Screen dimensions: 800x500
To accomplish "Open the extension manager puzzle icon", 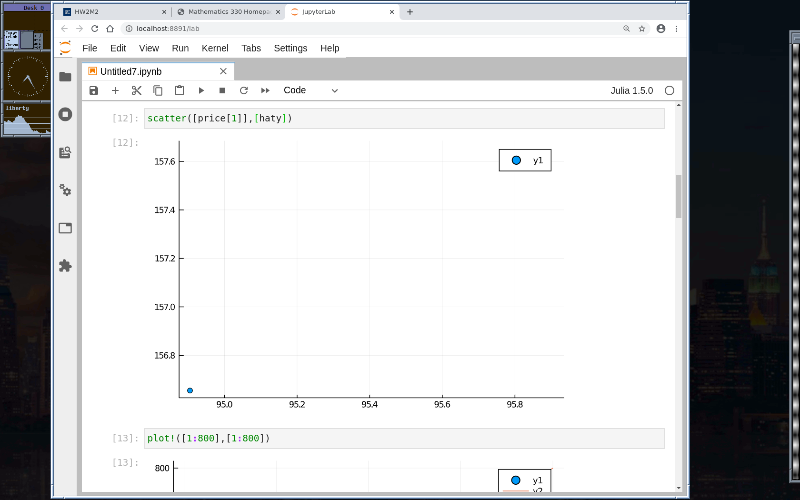I will point(65,266).
